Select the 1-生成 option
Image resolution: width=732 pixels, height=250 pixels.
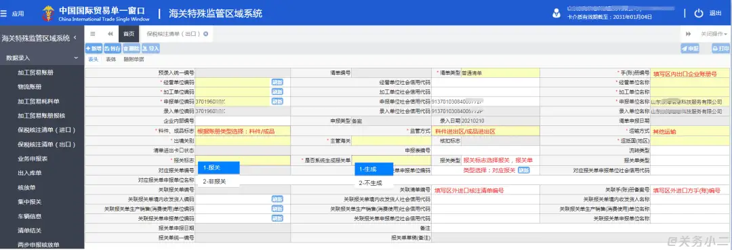[373, 169]
